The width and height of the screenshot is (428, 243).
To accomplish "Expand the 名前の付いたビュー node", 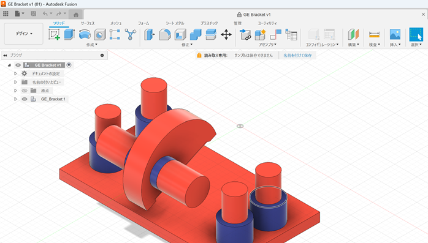I will coord(15,82).
